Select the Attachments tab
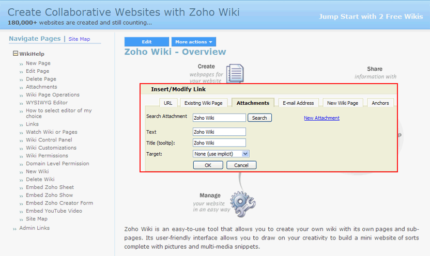The width and height of the screenshot is (430, 256). coord(253,103)
